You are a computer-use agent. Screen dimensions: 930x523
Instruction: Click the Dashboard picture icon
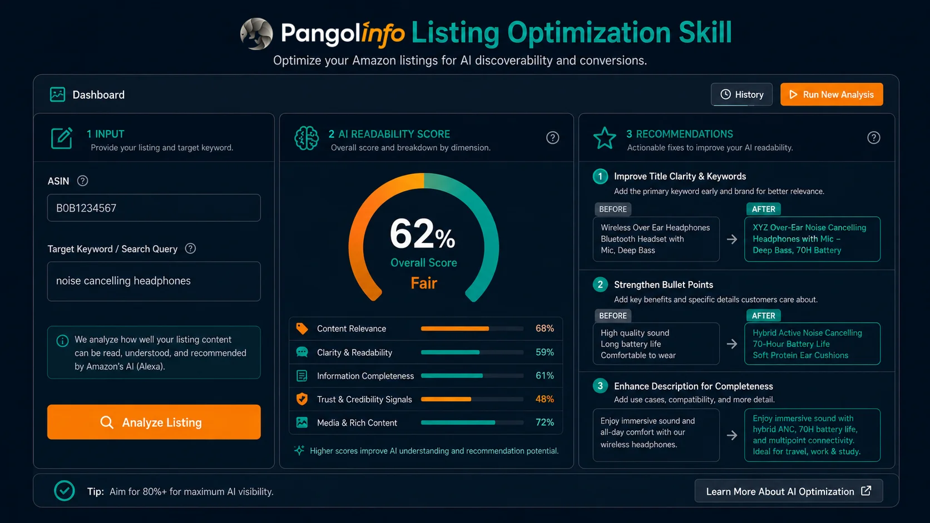(57, 94)
